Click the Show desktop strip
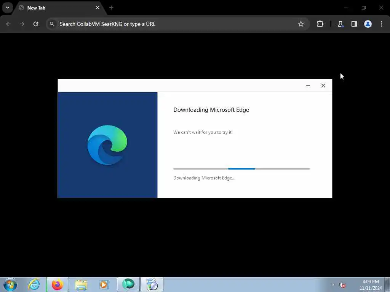 pyautogui.click(x=387, y=284)
